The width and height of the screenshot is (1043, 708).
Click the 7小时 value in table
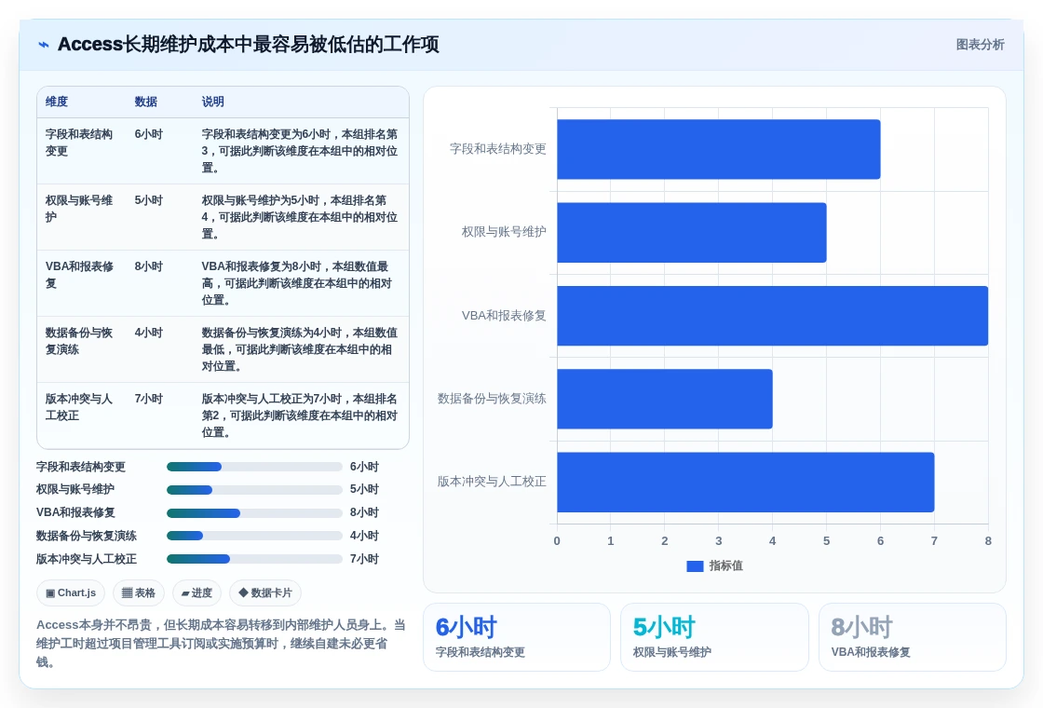(x=148, y=399)
